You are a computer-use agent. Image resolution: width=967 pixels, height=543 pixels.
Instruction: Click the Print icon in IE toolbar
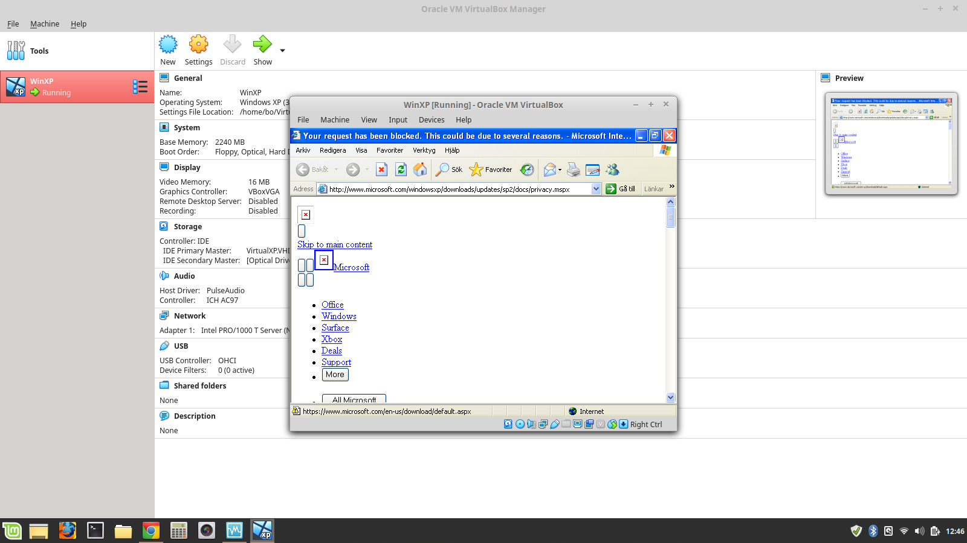574,170
